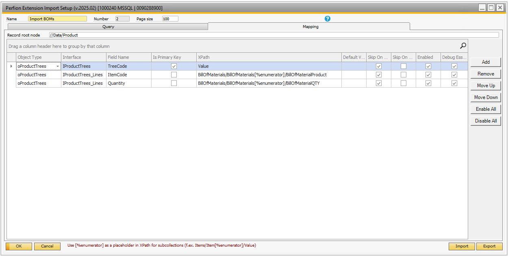Sort by Object Type column header
The image size is (508, 256).
(39, 57)
